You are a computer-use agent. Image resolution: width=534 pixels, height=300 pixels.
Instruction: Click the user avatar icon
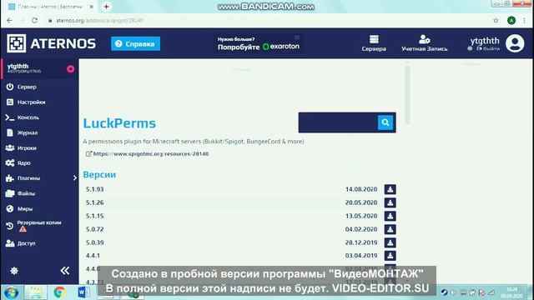tap(515, 43)
